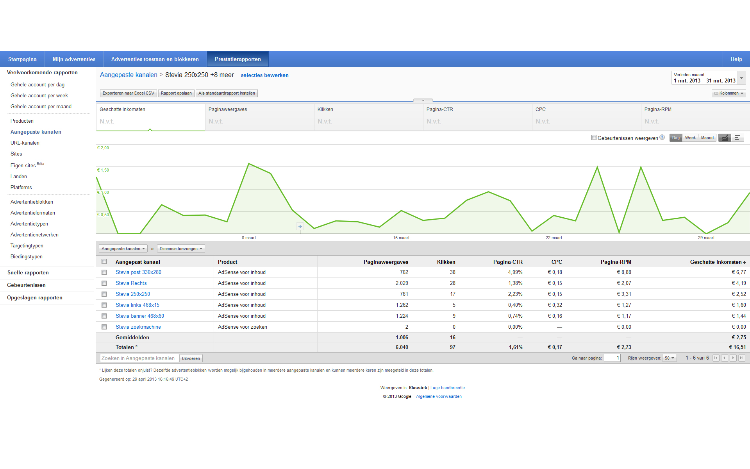Screen dimensions: 750x469
Task: Switch chart granularity to Week
Action: 690,138
